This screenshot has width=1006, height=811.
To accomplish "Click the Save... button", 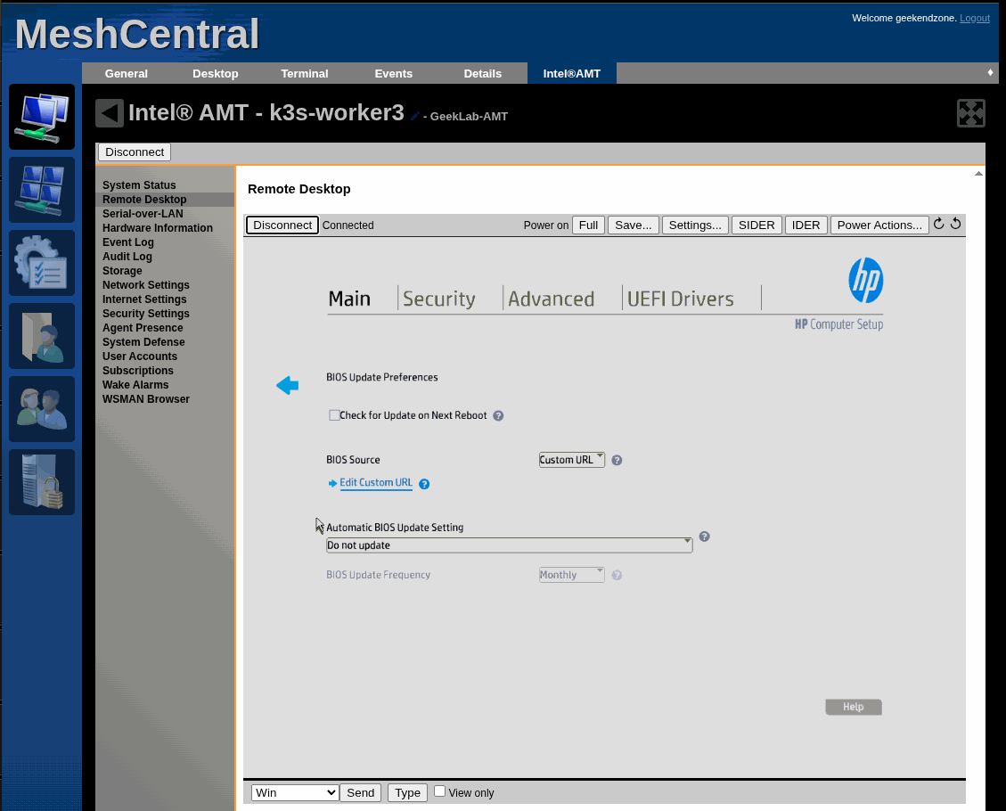I will coord(634,225).
